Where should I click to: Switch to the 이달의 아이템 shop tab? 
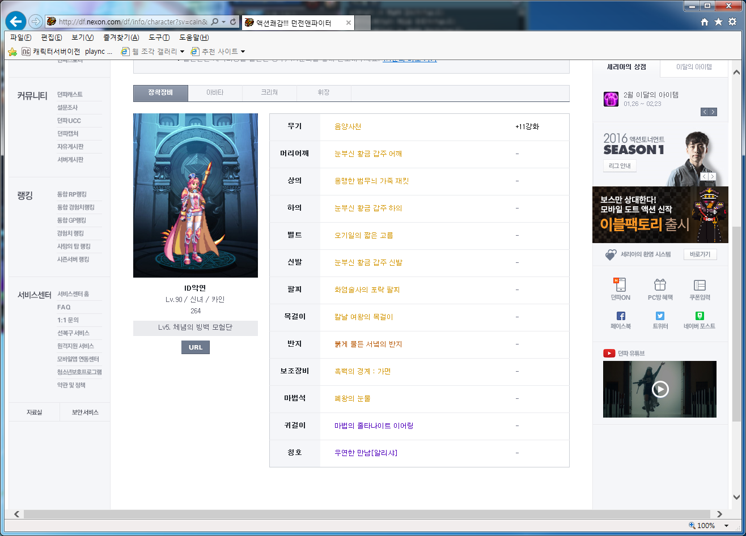(x=694, y=67)
